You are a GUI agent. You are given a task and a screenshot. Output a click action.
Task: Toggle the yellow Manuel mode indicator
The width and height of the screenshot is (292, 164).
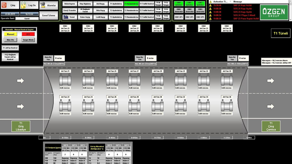point(10,34)
